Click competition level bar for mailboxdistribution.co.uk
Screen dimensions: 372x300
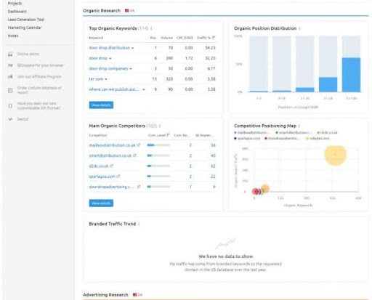158,145
